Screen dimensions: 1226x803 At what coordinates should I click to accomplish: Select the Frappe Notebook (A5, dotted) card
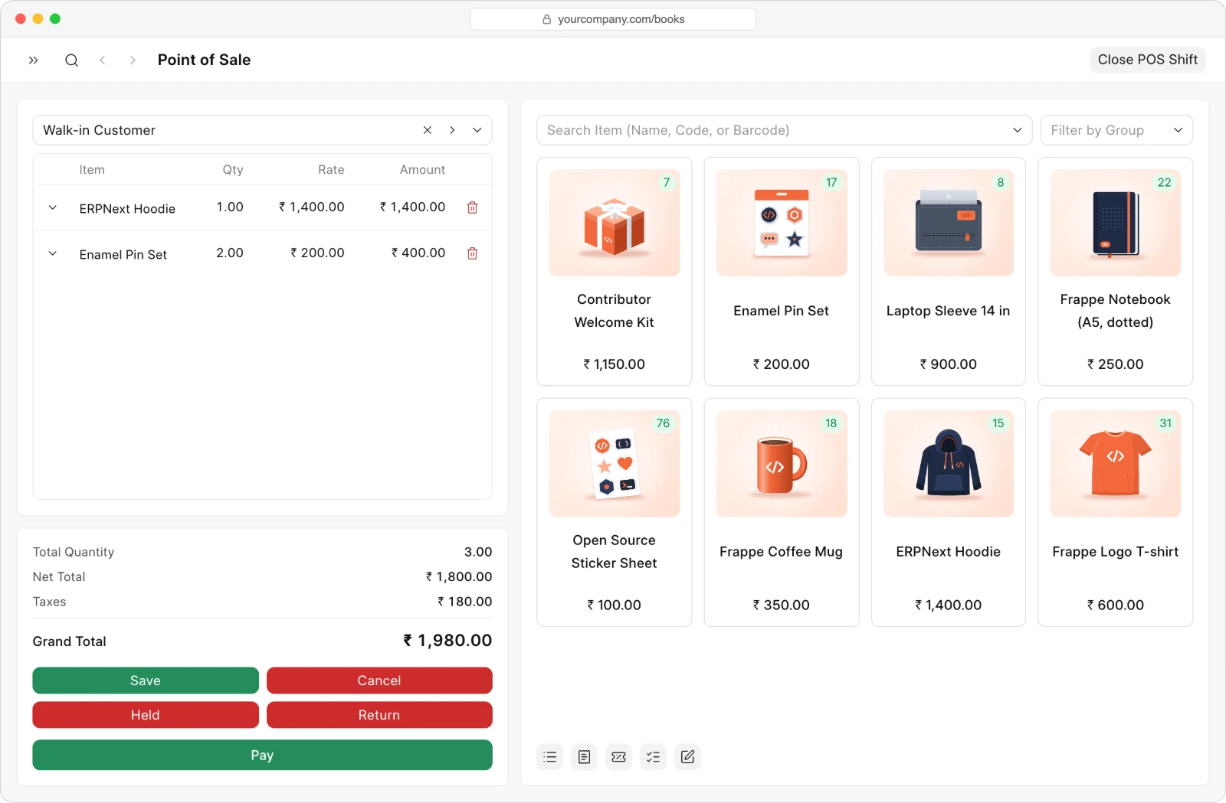[x=1115, y=272]
